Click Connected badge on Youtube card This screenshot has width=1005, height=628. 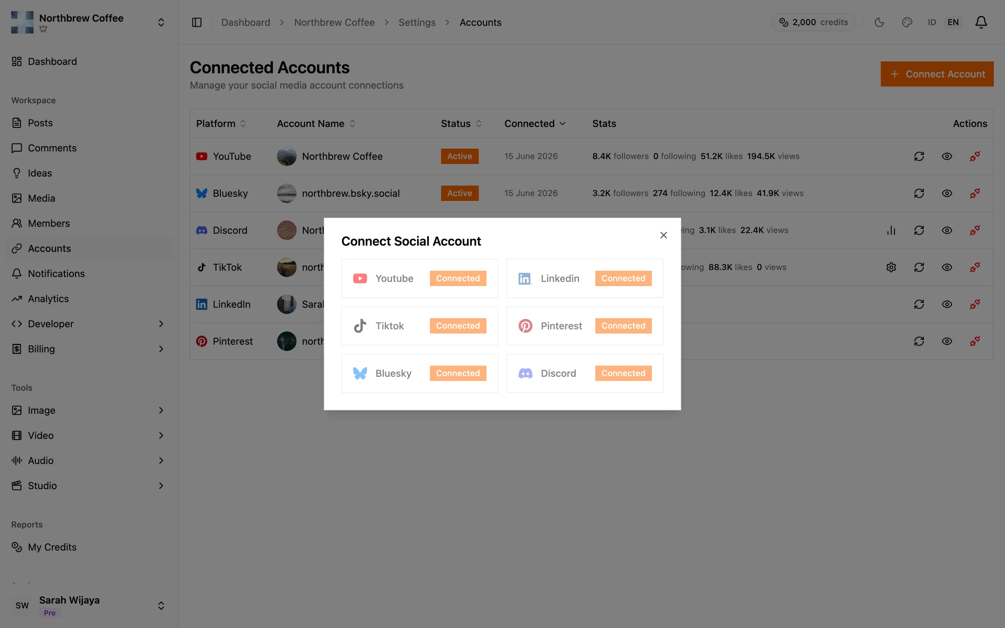point(457,278)
